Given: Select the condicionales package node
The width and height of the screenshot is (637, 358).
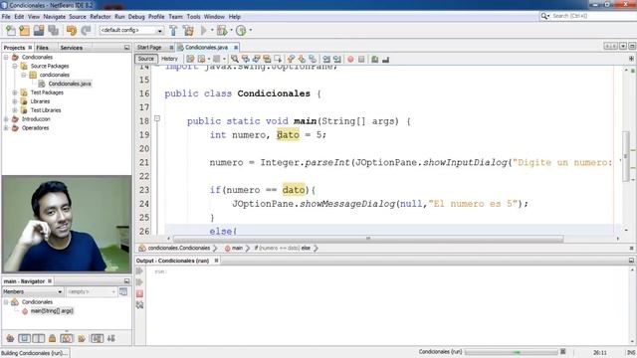Looking at the screenshot, I should (54, 75).
